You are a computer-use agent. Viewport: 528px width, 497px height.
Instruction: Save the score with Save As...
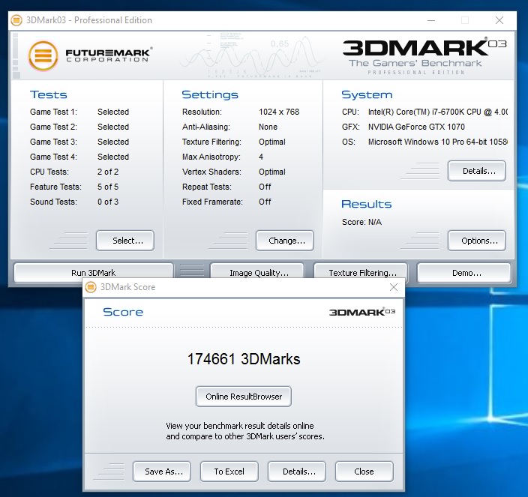click(162, 472)
